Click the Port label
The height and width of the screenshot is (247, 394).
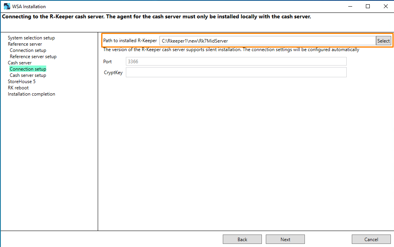pyautogui.click(x=107, y=61)
